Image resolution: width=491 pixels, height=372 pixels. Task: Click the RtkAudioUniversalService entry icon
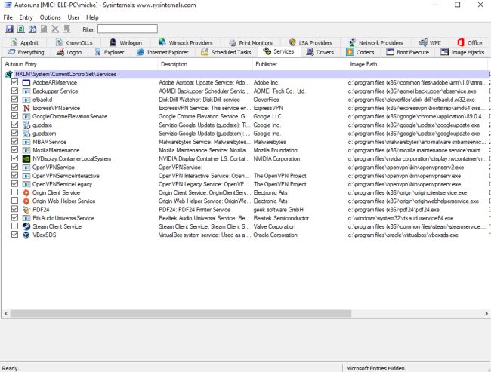click(x=26, y=218)
